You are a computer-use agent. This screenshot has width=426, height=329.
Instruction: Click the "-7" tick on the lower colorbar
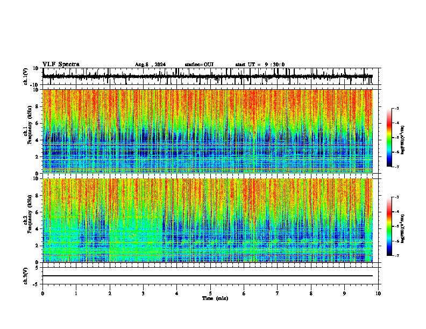396,255
